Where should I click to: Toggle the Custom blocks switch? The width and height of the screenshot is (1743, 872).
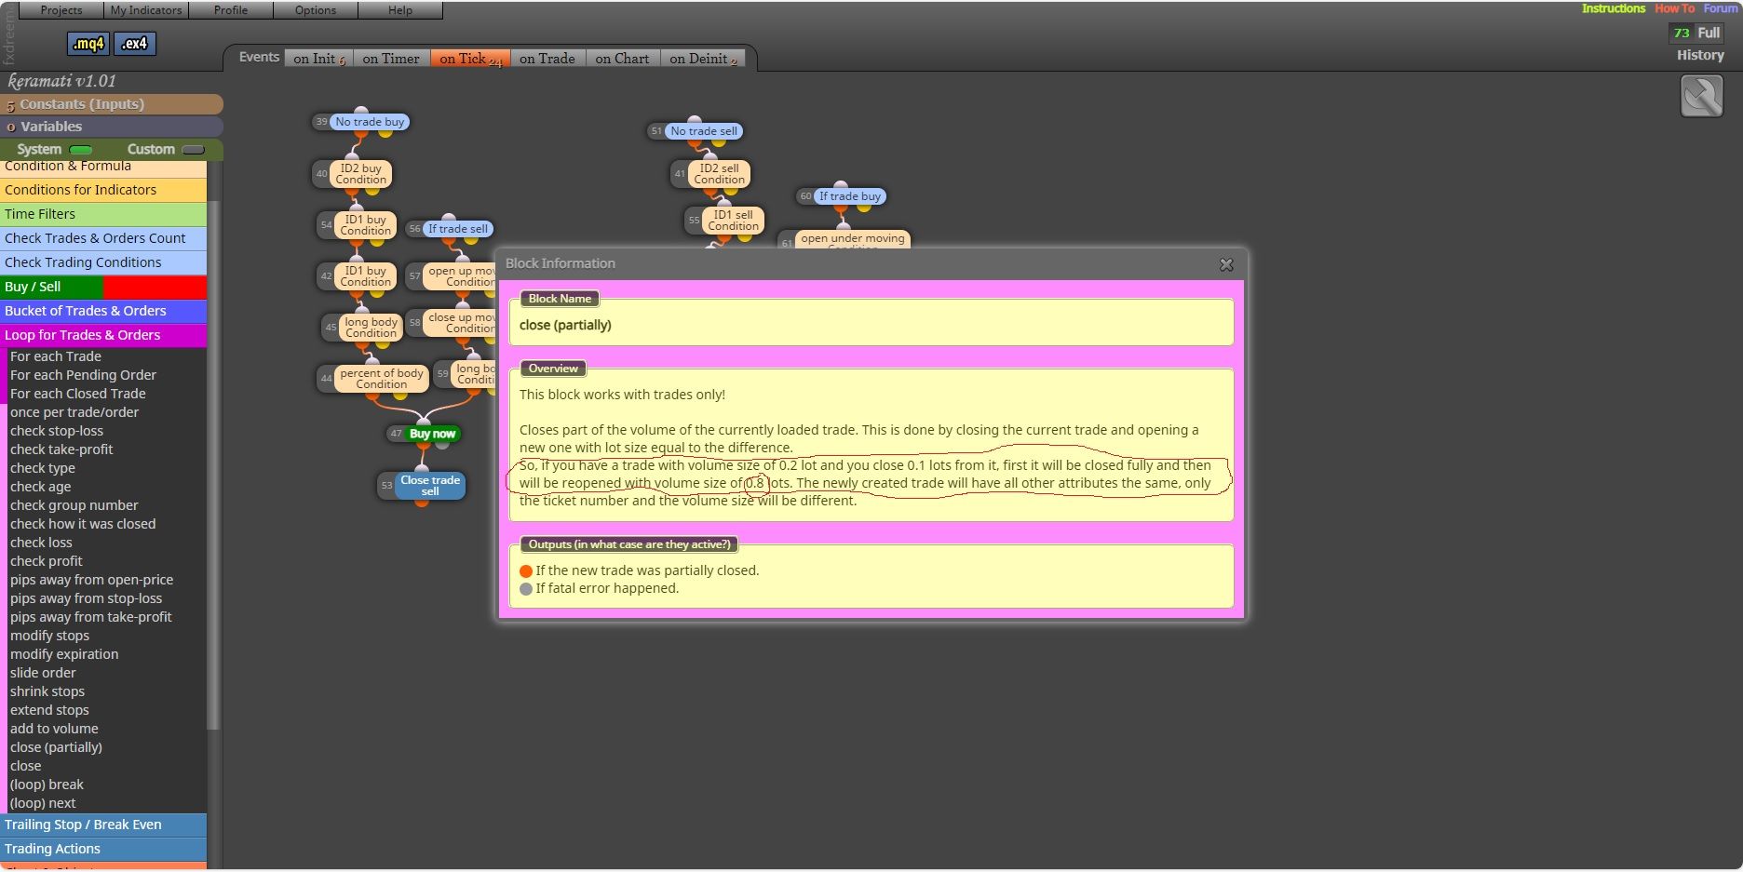pos(193,150)
